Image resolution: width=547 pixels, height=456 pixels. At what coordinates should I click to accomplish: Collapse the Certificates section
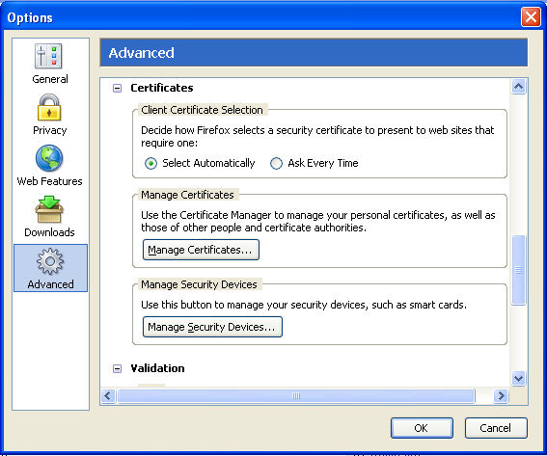pos(118,88)
